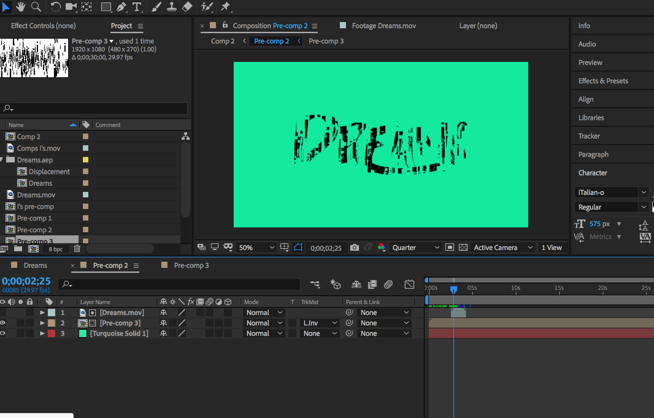
Task: Select the Pan Behind anchor point tool
Action: 86,7
